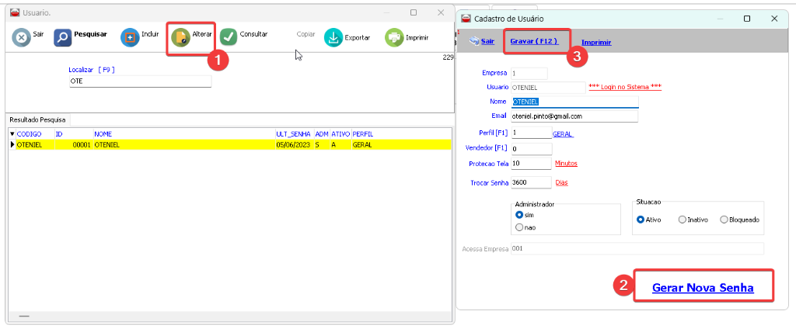Click the Pesquisar magnifier icon
Image resolution: width=796 pixels, height=332 pixels.
click(x=63, y=36)
